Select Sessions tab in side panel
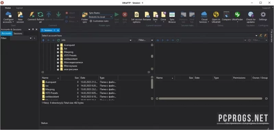Viewport: 274px width, 130px height. click(x=18, y=33)
